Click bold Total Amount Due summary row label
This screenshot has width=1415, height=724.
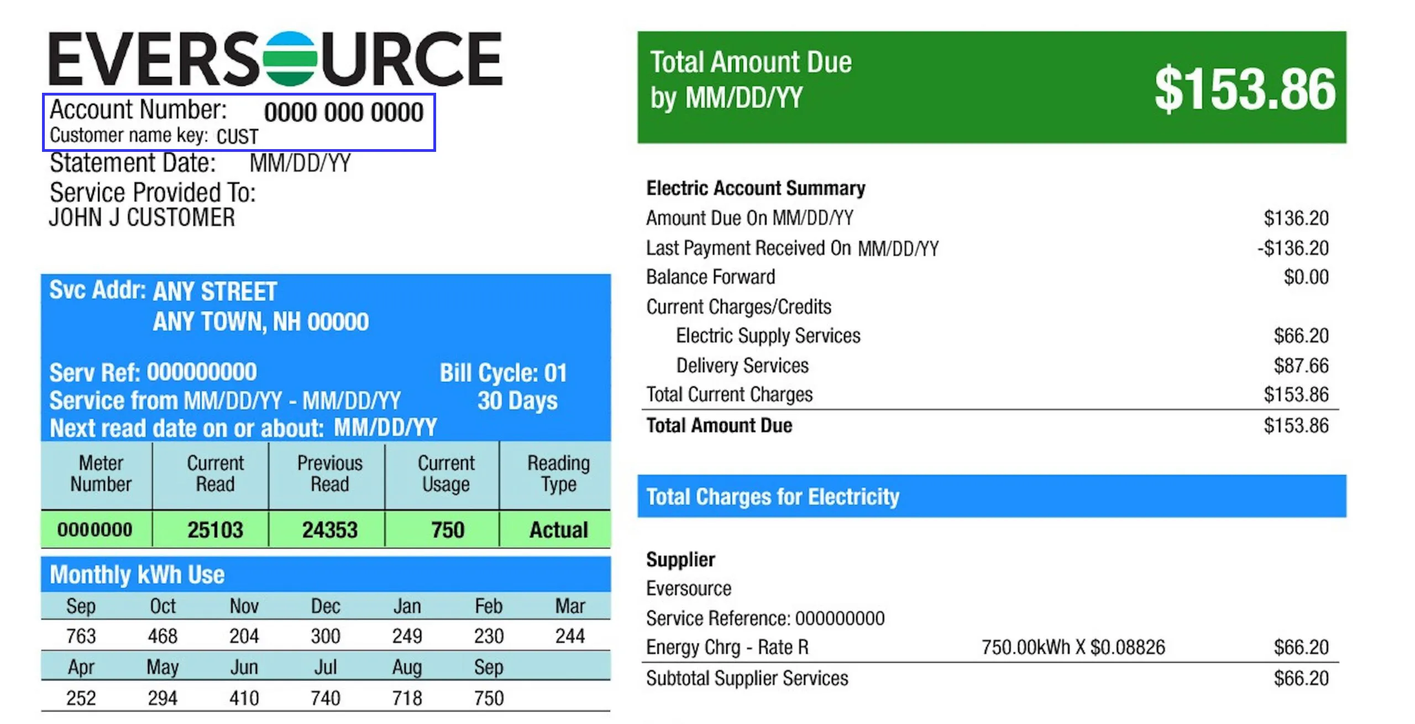pyautogui.click(x=719, y=426)
